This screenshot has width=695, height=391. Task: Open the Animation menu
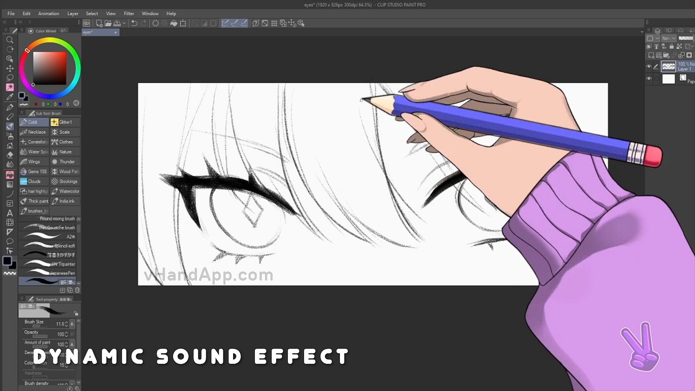pos(49,14)
